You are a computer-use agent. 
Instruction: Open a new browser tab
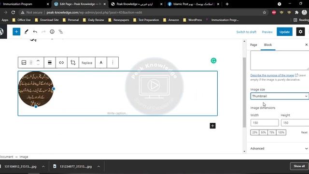tap(227, 4)
